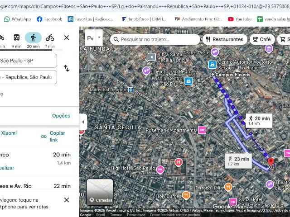Viewport: 290px width, 217px height.
Task: Open the Imobiforce CRM bookmark
Action: coord(144,19)
